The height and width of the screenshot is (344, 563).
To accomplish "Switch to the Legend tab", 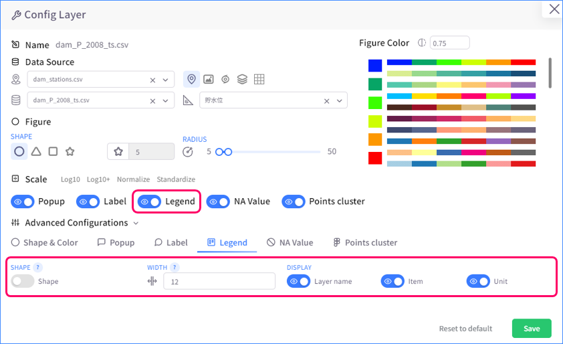I will [227, 243].
